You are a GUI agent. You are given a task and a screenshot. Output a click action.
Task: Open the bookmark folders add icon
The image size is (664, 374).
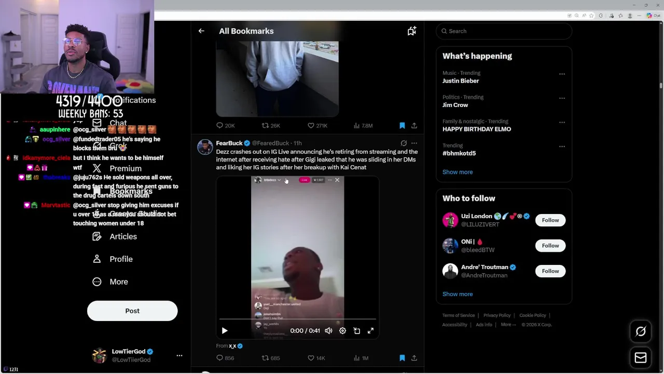pos(412,31)
